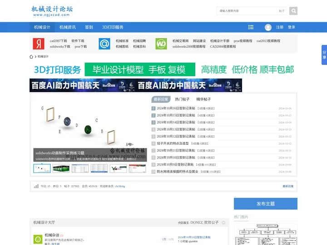Open the 机械标准 link
The height and width of the screenshot is (245, 327).
point(122,41)
